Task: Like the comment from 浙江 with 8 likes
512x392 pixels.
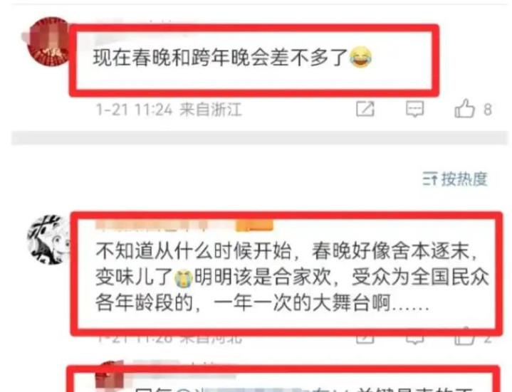Action: point(464,109)
